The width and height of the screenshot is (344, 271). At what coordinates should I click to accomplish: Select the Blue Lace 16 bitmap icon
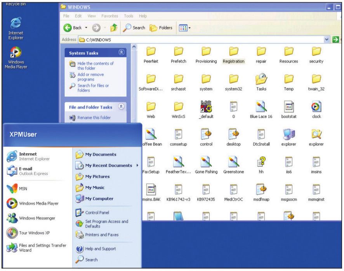click(x=261, y=107)
